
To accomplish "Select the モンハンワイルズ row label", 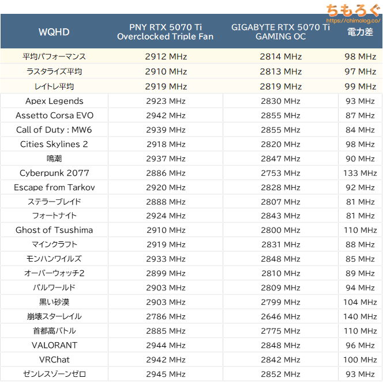I will 54,259.
